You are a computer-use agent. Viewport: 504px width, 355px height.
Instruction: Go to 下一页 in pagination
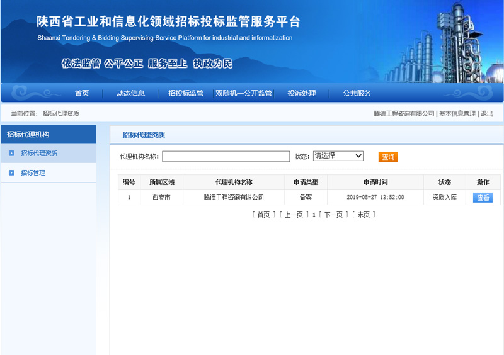pos(333,215)
